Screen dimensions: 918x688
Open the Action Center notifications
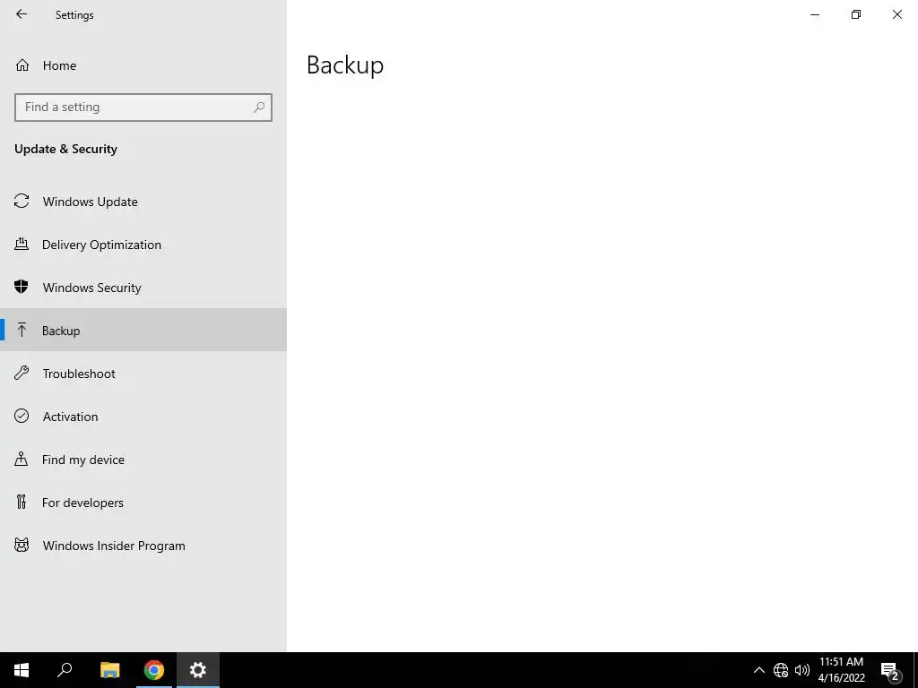(890, 670)
